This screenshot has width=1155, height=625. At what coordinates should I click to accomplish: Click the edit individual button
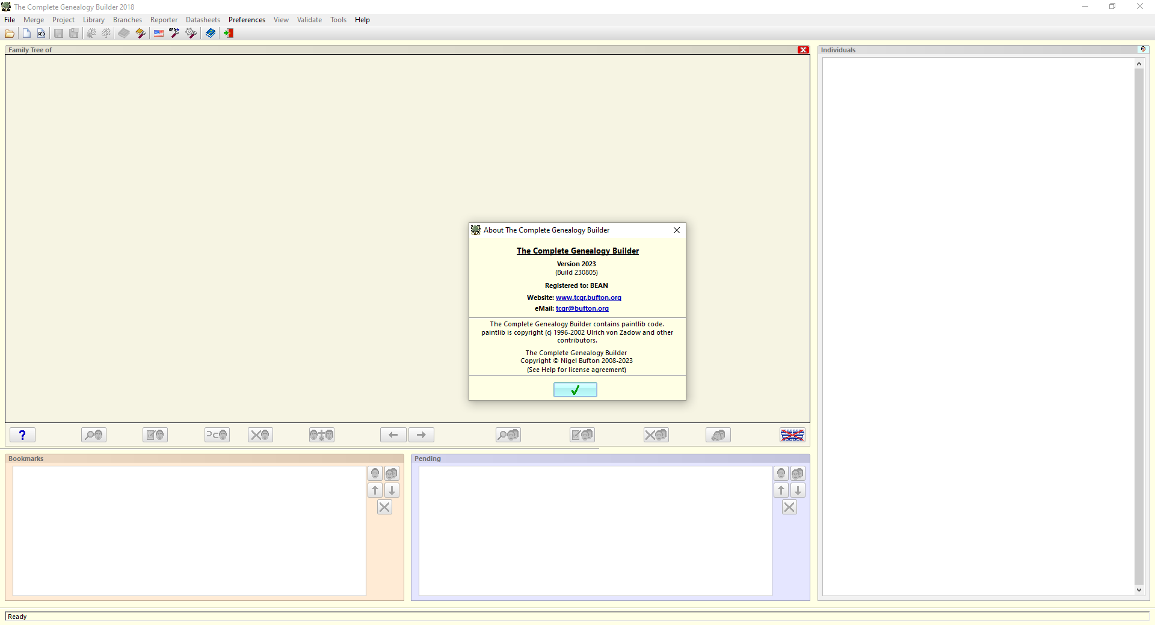(155, 435)
